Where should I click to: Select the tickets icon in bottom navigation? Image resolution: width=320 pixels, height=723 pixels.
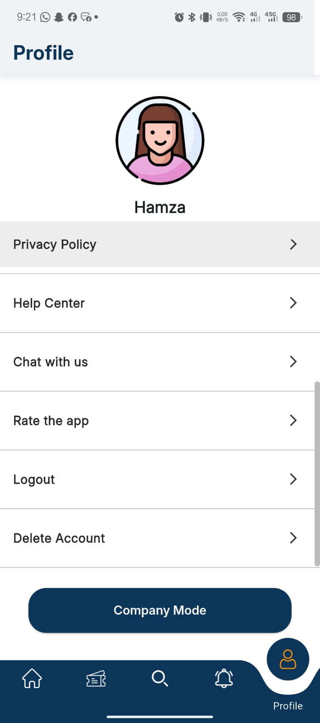pos(95,678)
